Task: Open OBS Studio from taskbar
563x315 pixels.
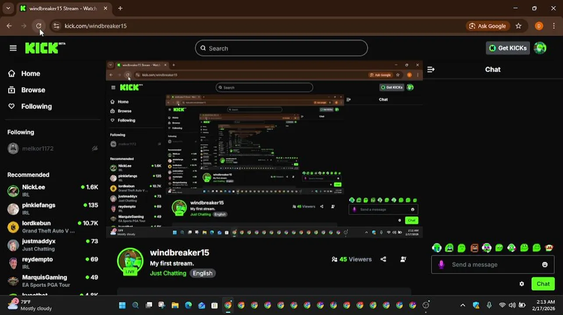Action: pos(426,305)
